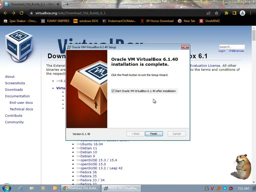Click the share page icon
This screenshot has height=192, width=256.
click(x=208, y=13)
